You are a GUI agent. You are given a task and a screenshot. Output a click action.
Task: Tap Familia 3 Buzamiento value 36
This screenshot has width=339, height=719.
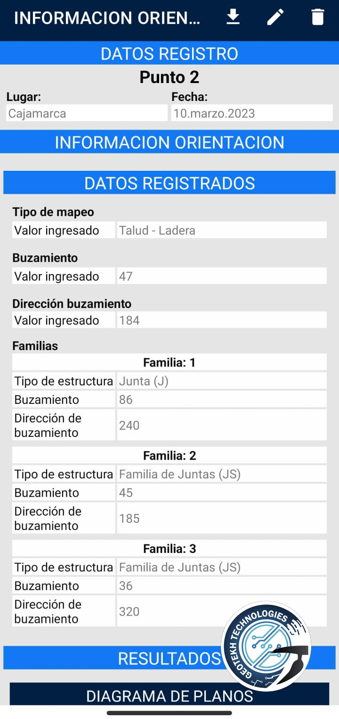221,585
